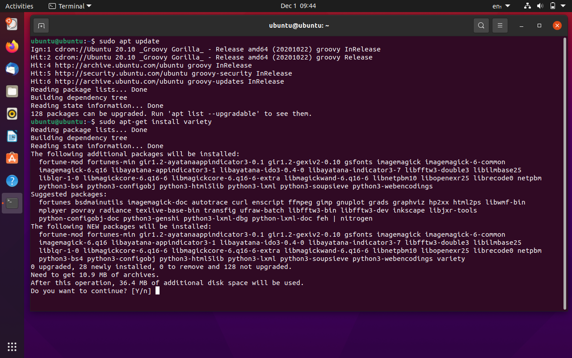This screenshot has height=358, width=572.
Task: Click the network status icon
Action: pyautogui.click(x=527, y=6)
